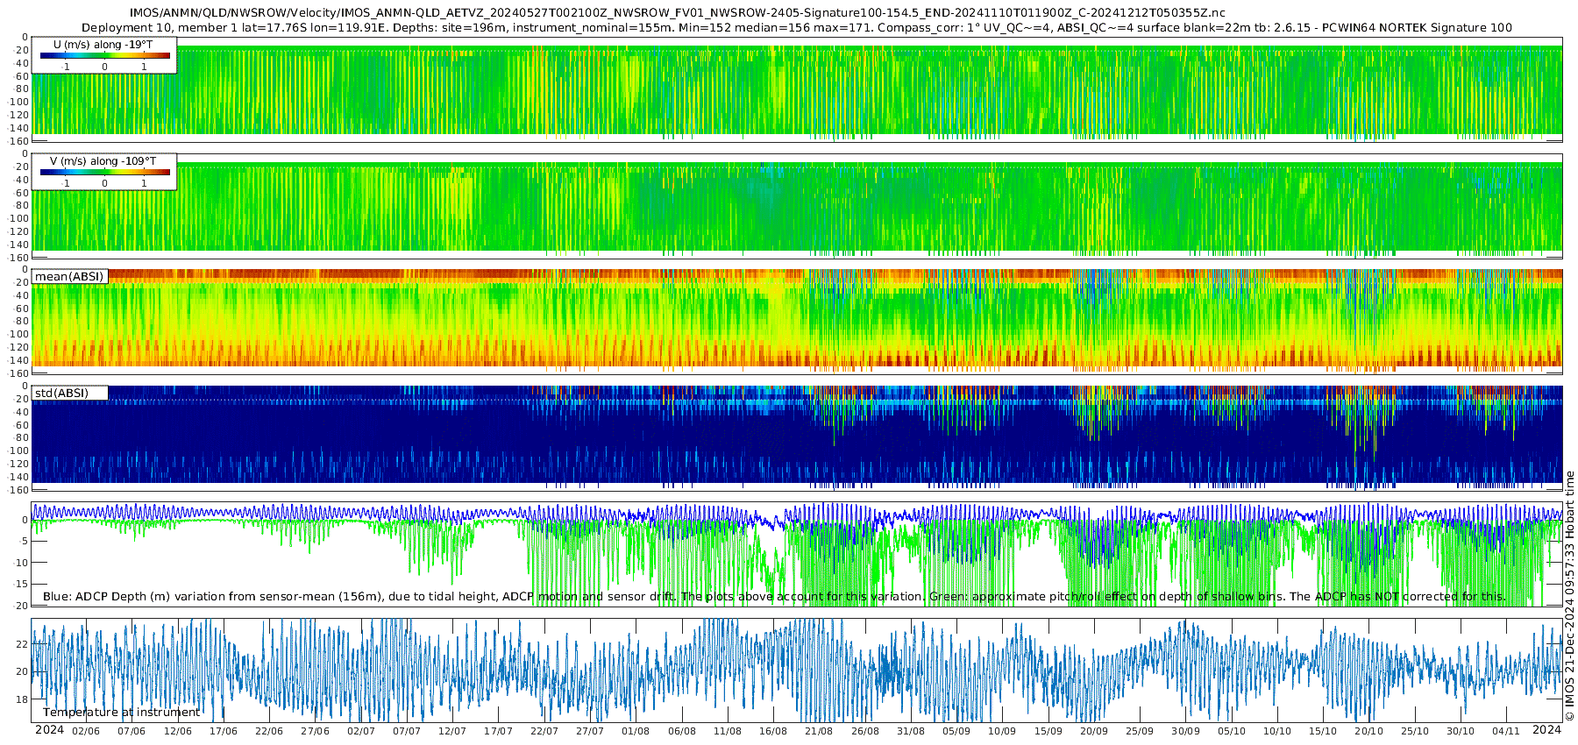
Task: Click the '25/10' date tick label
Action: 1415,731
